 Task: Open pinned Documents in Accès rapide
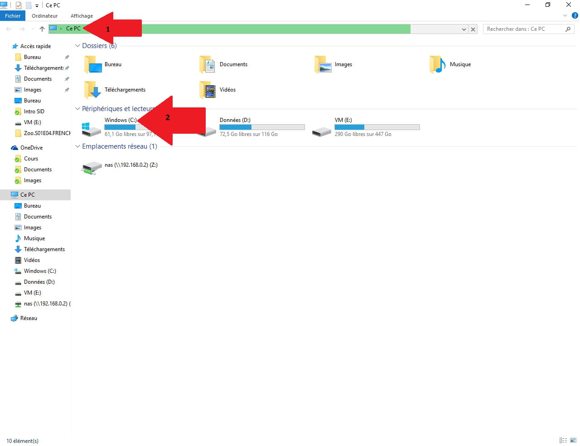tap(38, 79)
